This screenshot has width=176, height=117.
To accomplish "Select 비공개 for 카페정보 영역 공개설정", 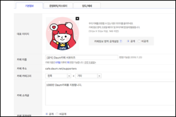I will click(x=139, y=41).
